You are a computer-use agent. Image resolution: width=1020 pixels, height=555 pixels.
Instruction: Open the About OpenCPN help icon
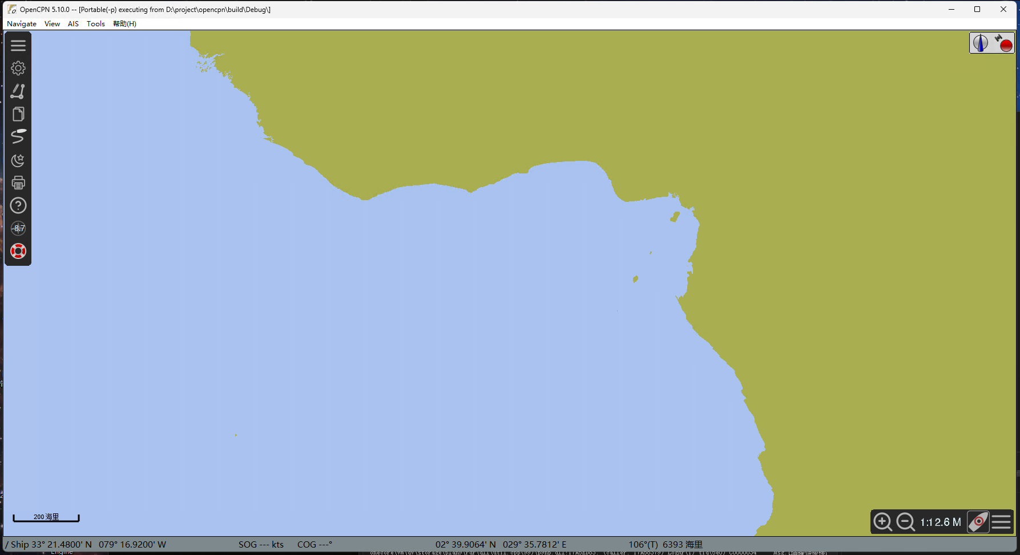point(18,205)
